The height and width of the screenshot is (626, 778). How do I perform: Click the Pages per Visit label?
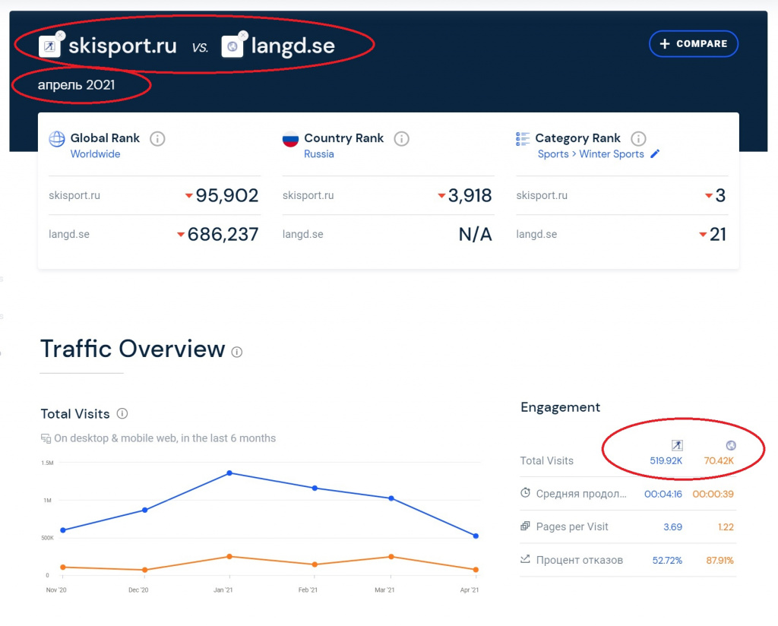[572, 526]
